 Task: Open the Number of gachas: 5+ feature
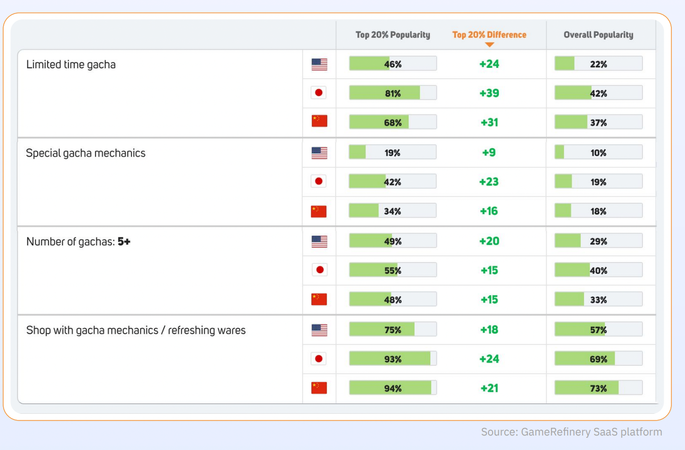click(78, 242)
